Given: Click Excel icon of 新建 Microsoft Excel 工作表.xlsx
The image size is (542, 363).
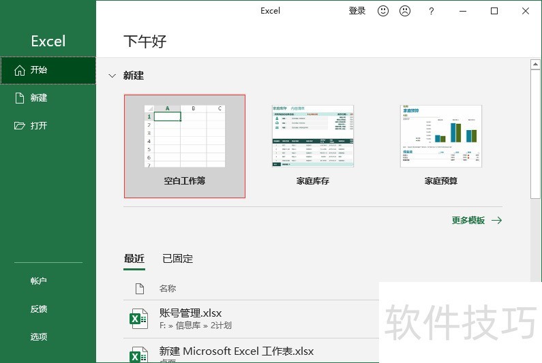Looking at the screenshot, I should click(x=138, y=355).
